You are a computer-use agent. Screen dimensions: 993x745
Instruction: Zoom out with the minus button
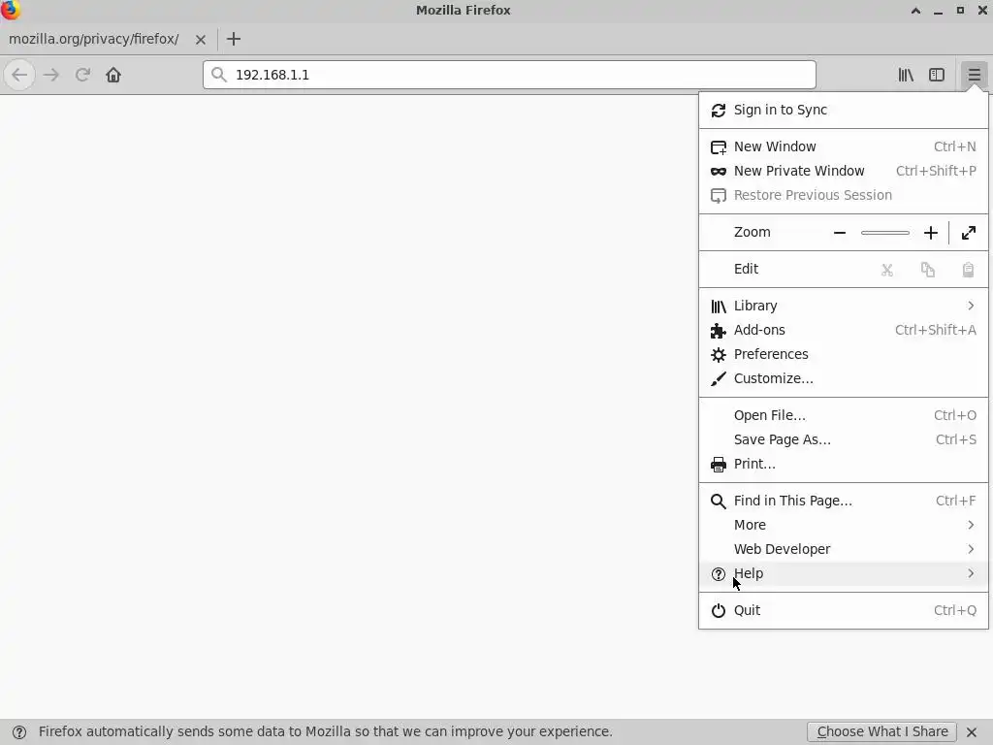(840, 233)
